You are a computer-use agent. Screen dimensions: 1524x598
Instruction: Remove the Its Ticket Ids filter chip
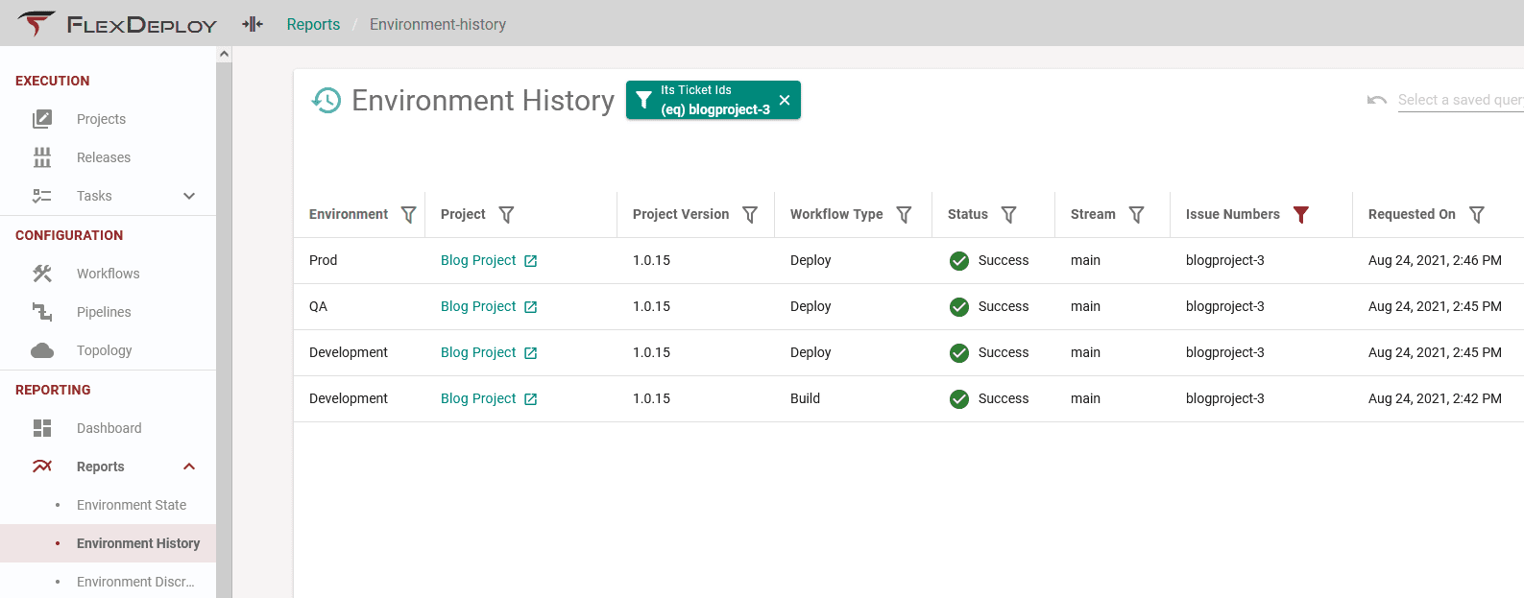point(785,100)
